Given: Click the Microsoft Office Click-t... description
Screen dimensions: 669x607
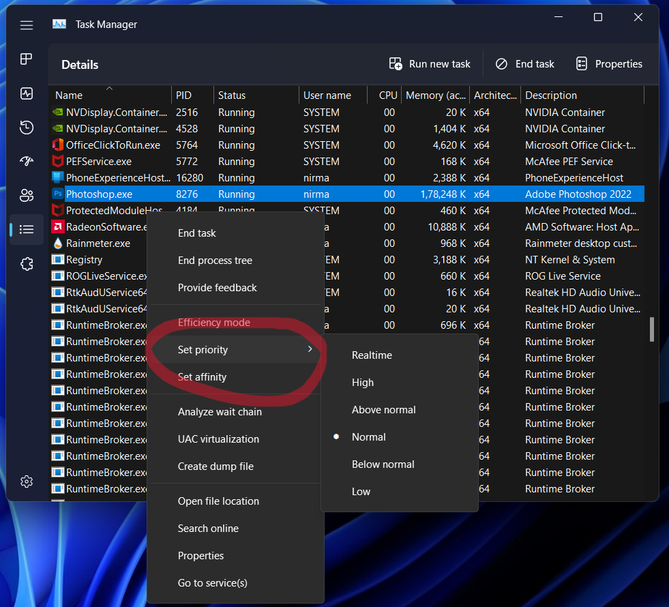Looking at the screenshot, I should [x=580, y=145].
